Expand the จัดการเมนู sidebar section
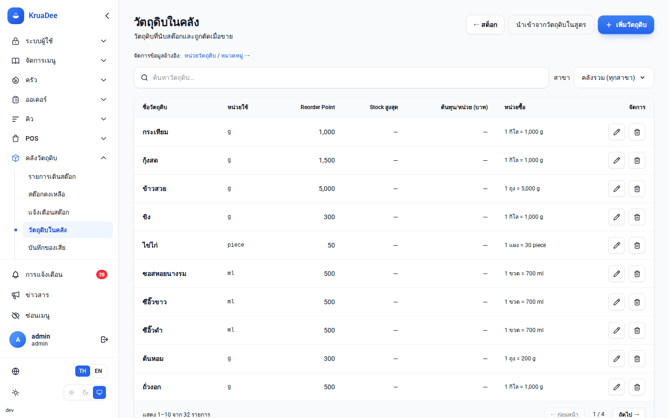 coord(59,60)
